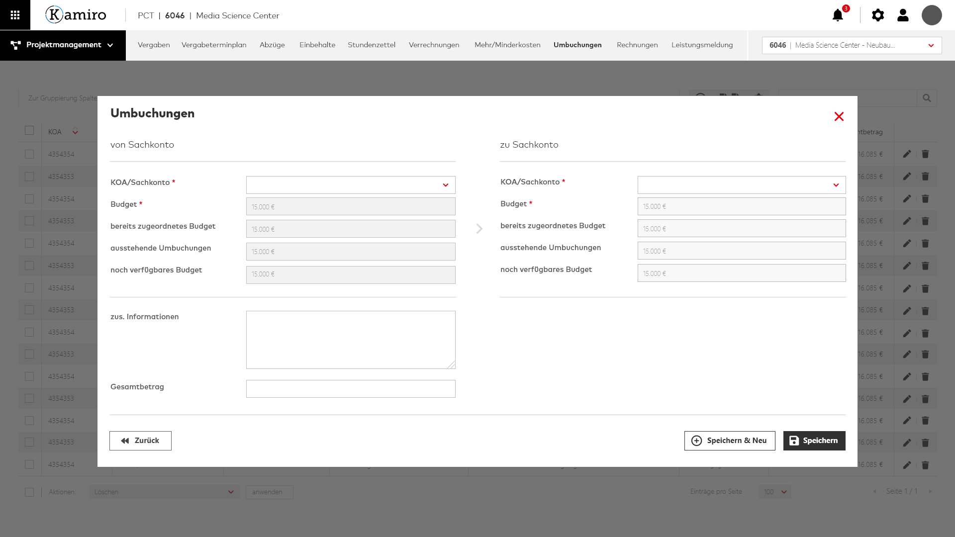The width and height of the screenshot is (955, 537).
Task: Open the app grid launcher icon
Action: [15, 15]
